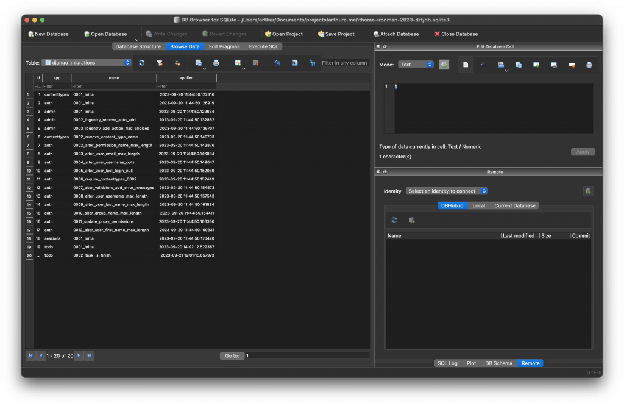Expand the cell editor folder icon's dropdown arrow

[x=506, y=71]
